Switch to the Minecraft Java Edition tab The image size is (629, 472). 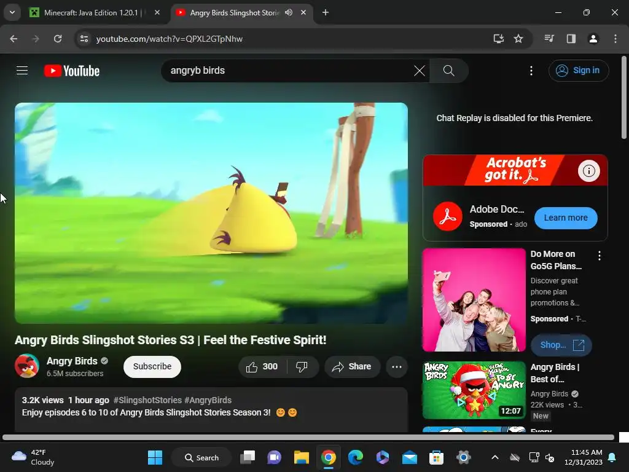[x=94, y=13]
